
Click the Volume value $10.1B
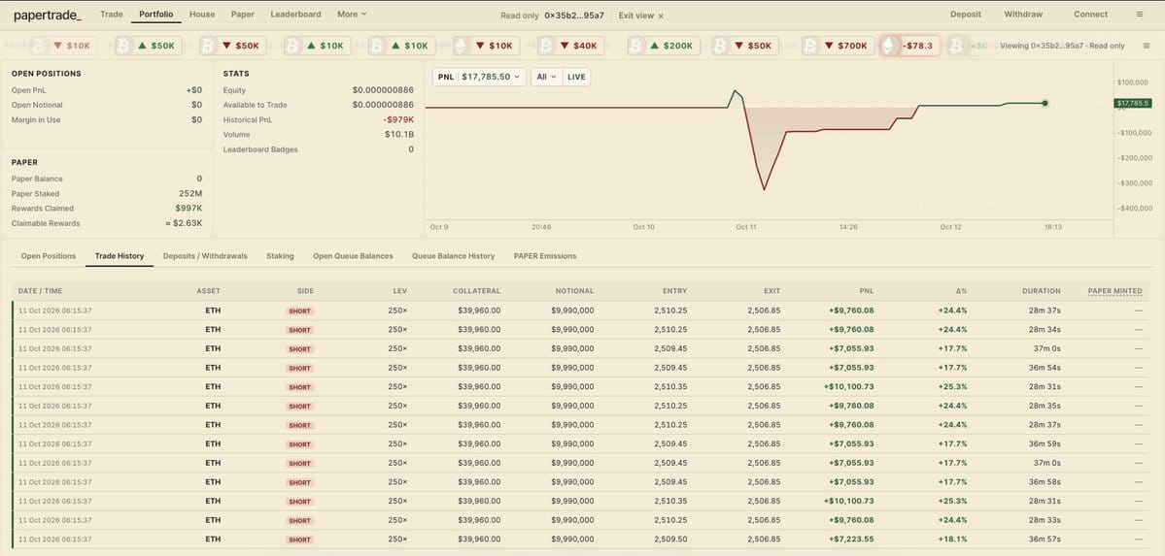coord(399,134)
